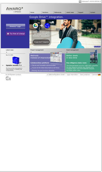Viewport: 102px width, 172px height.
Task: Click the phone number +49 69 430536-22
Action: (95, 1)
